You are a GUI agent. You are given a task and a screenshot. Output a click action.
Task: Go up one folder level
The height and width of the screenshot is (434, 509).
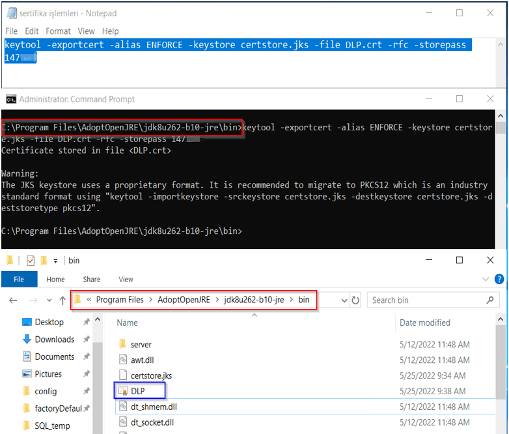62,300
